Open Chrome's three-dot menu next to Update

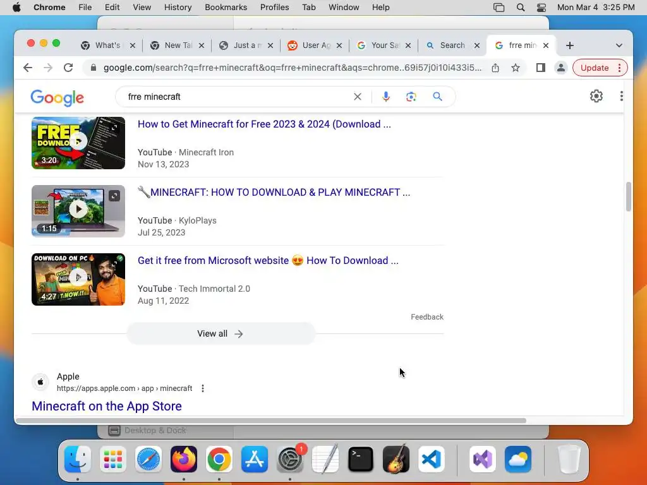click(619, 68)
